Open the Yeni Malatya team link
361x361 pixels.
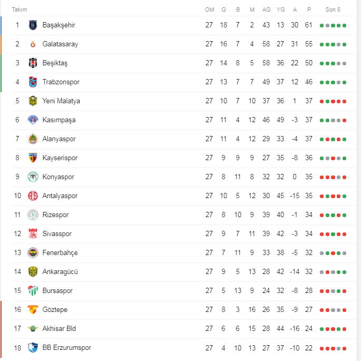click(61, 101)
